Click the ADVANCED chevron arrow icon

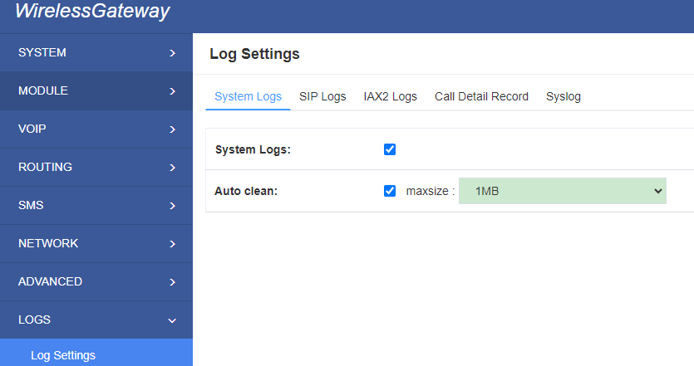[x=173, y=282]
